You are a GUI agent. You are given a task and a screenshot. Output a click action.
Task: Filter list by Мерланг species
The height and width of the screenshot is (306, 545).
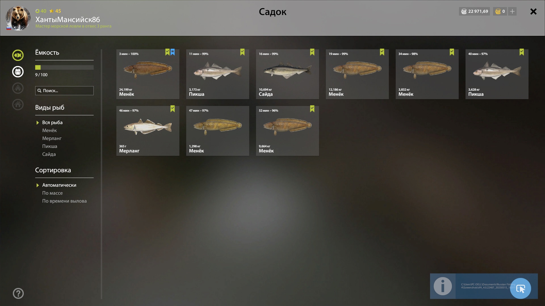coord(52,138)
